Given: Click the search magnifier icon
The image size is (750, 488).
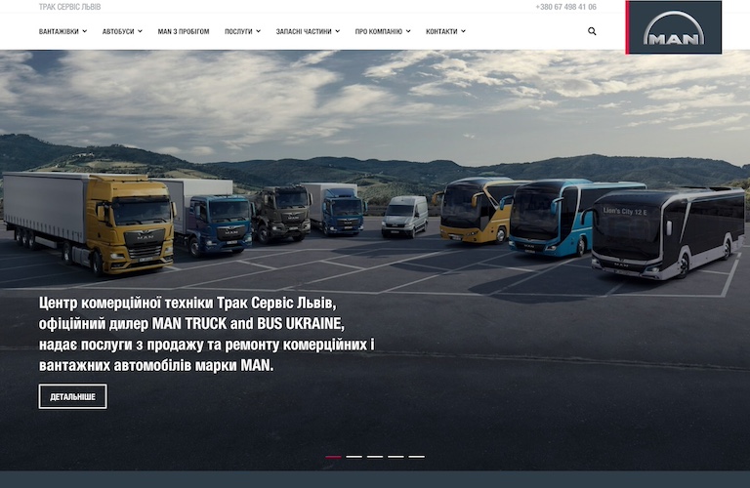Looking at the screenshot, I should (x=592, y=31).
